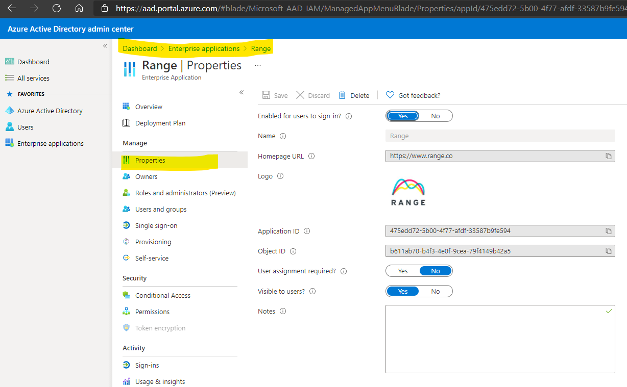
Task: Collapse the Range application menu pane
Action: coord(242,92)
